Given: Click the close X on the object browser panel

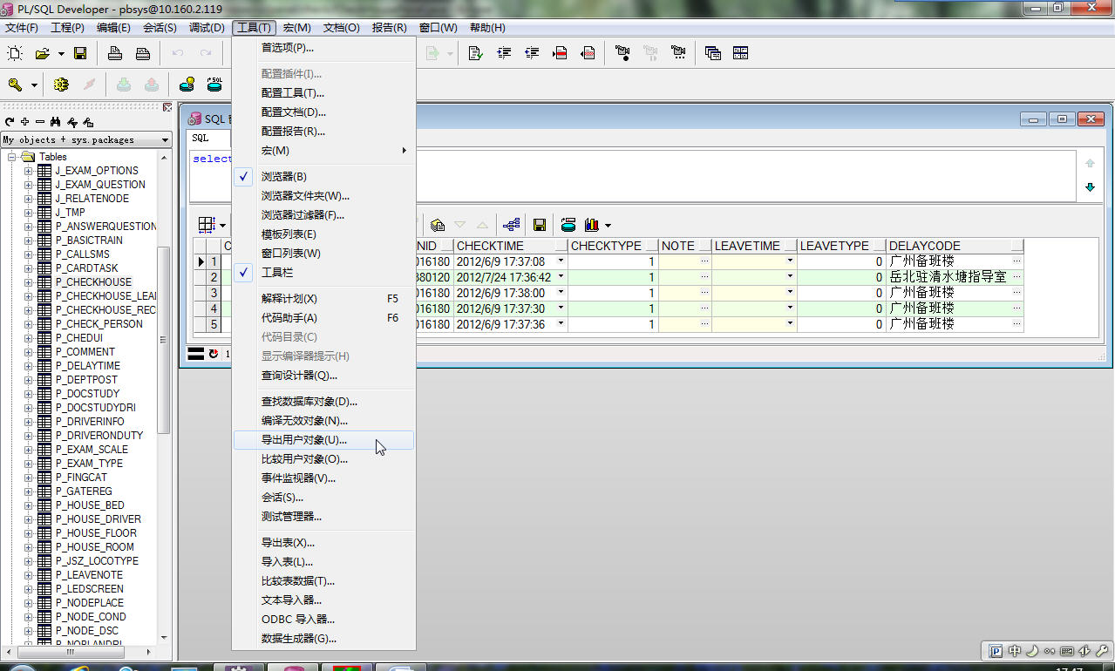Looking at the screenshot, I should (167, 107).
